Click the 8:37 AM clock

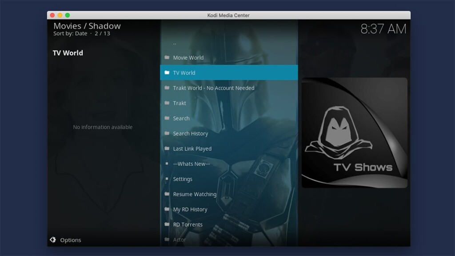click(383, 29)
